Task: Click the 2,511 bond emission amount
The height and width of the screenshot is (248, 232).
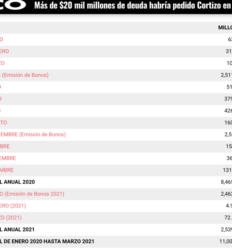Action: 226,75
